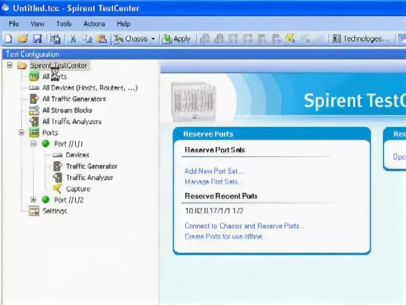
Task: Click the Paste toolbar icon
Action: point(102,39)
